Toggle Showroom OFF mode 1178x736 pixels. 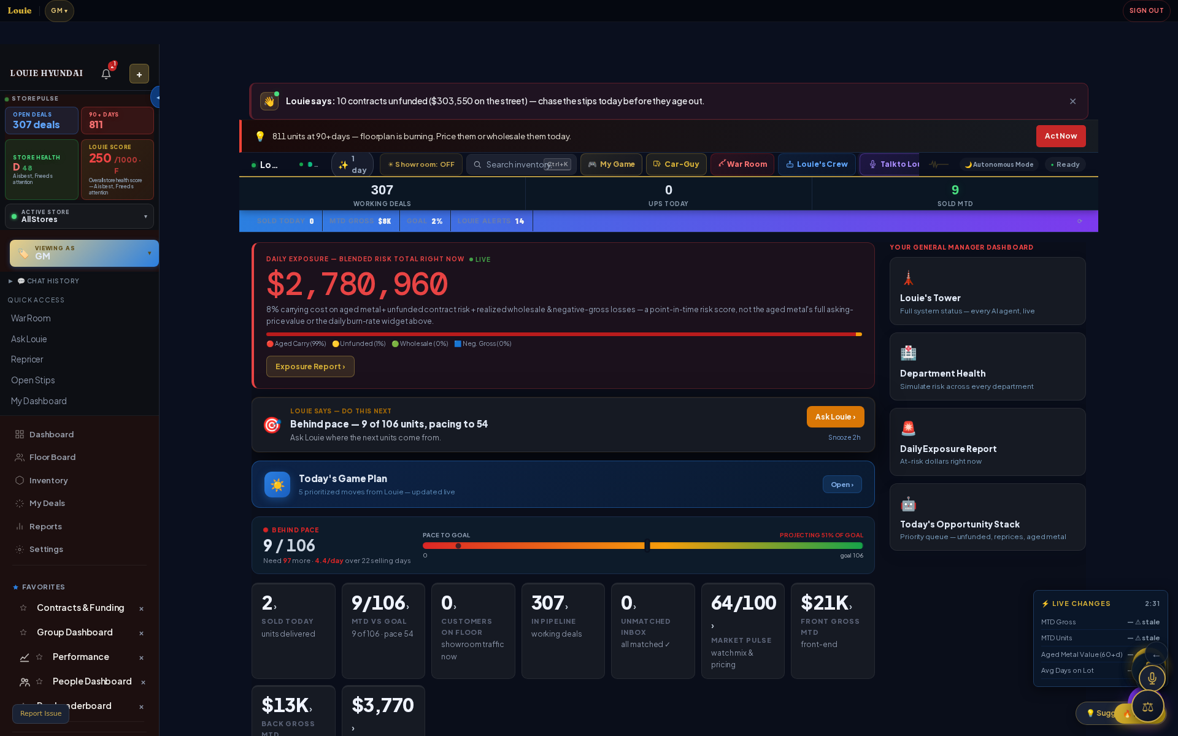pyautogui.click(x=421, y=164)
